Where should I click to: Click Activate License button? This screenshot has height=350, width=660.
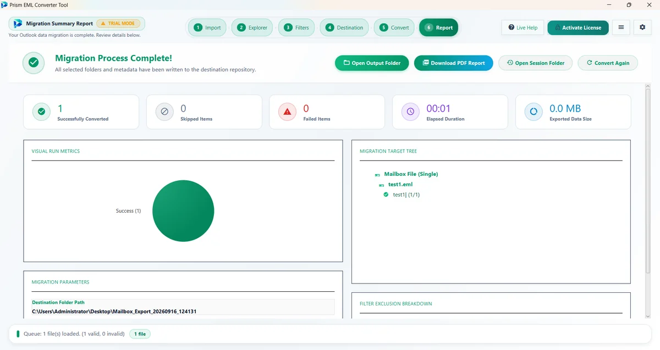[578, 27]
